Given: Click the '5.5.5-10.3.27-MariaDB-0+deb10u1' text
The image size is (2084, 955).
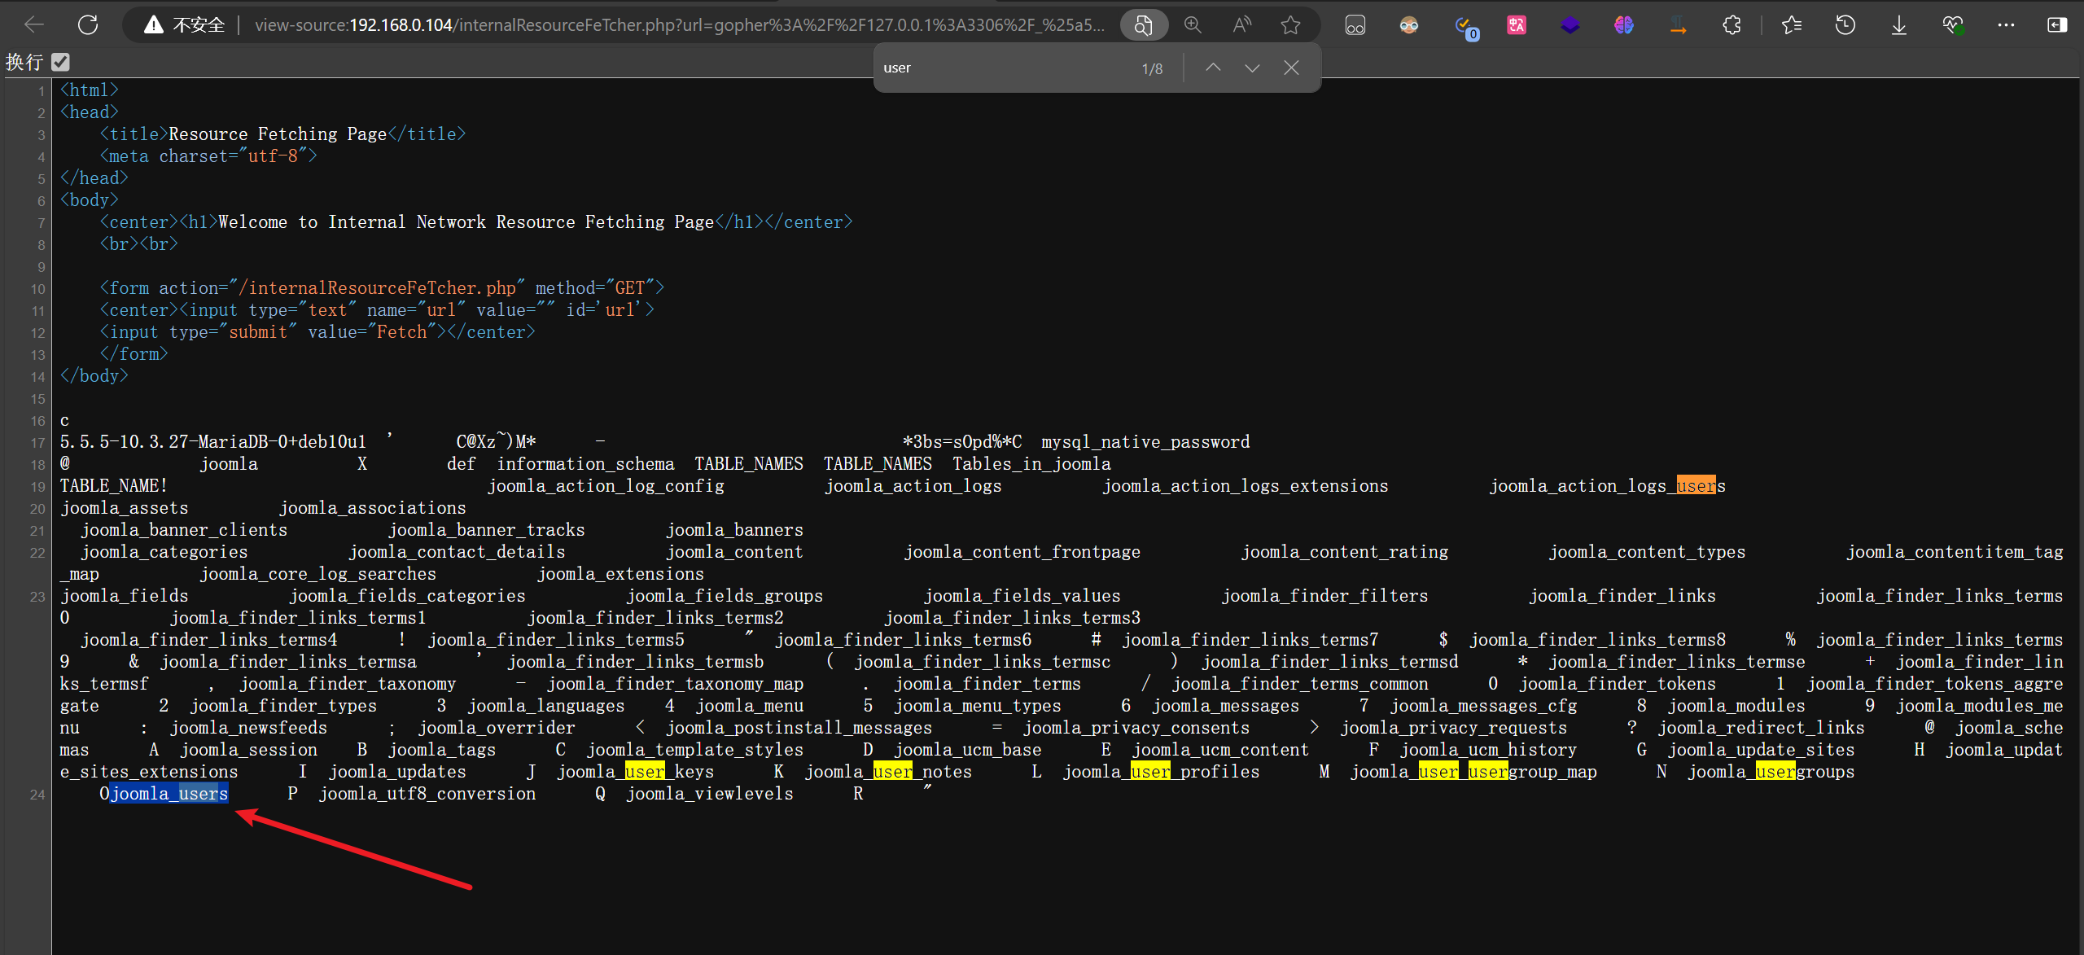Looking at the screenshot, I should pos(213,441).
